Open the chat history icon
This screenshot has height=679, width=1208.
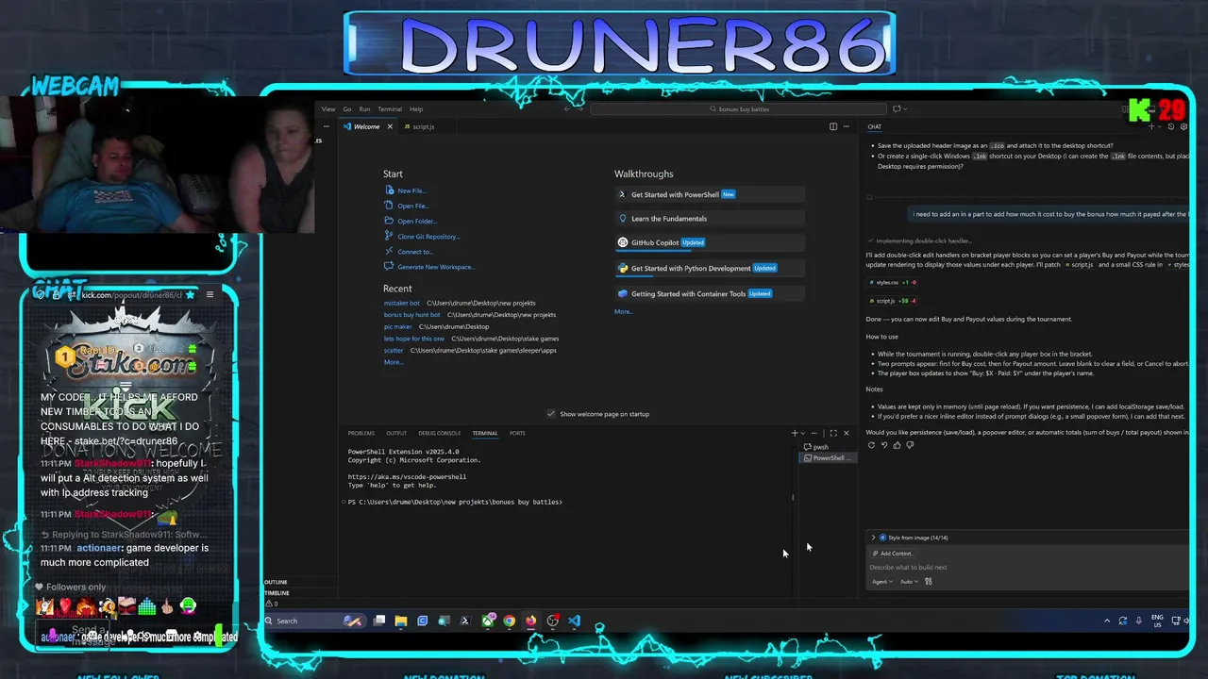[x=1171, y=126]
